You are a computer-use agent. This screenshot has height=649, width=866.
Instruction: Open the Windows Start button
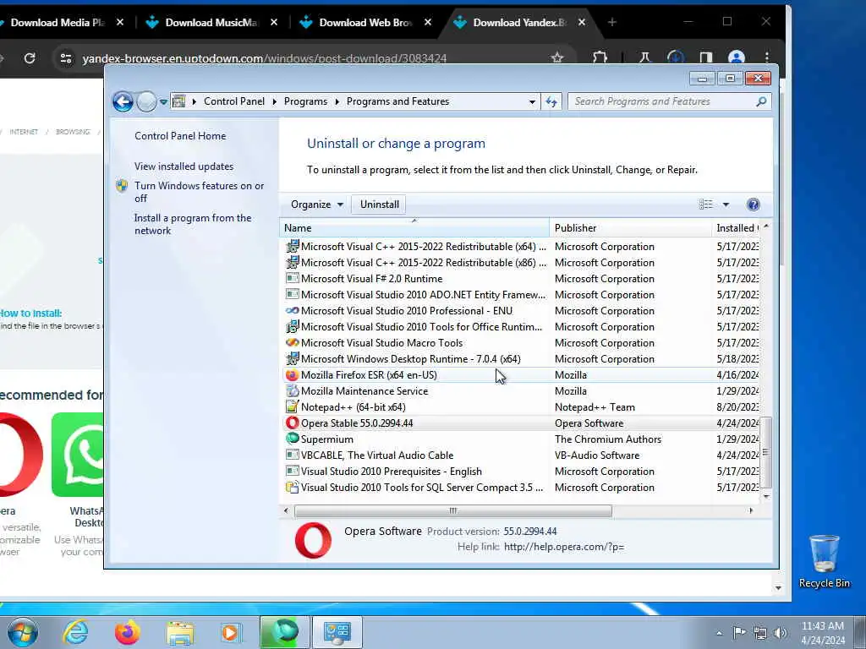pyautogui.click(x=23, y=632)
